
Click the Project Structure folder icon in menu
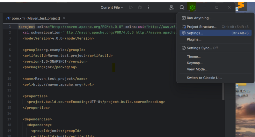(x=184, y=27)
